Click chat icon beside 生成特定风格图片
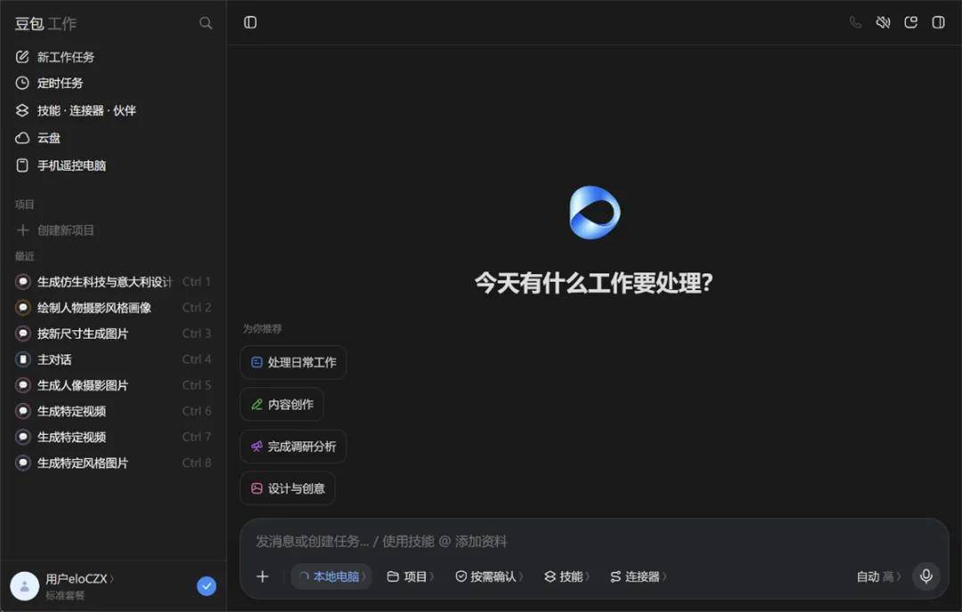Screen dimensions: 962x612 point(22,463)
